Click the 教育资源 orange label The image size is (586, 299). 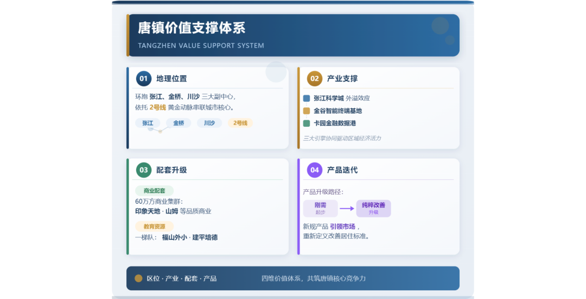(154, 226)
